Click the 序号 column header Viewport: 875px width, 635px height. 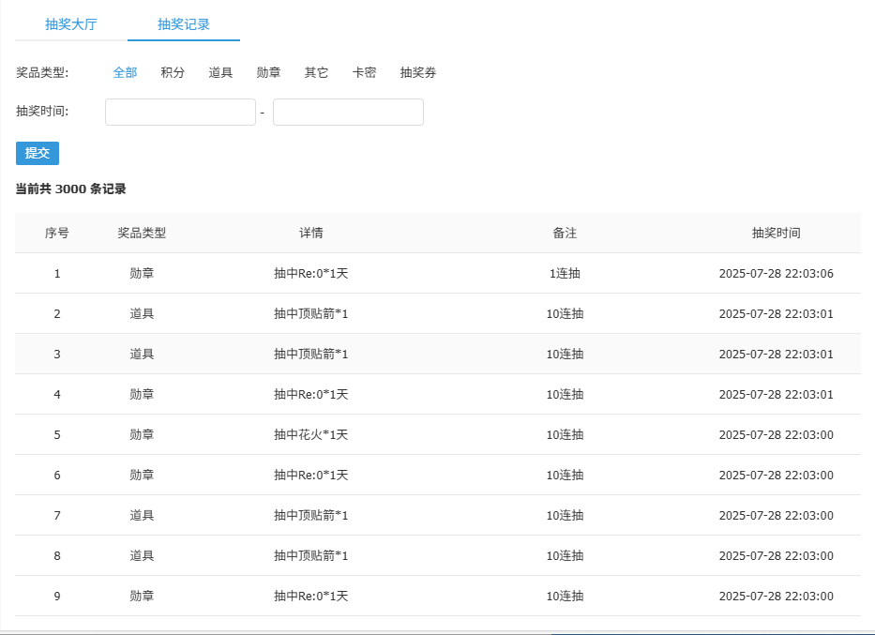[x=56, y=233]
